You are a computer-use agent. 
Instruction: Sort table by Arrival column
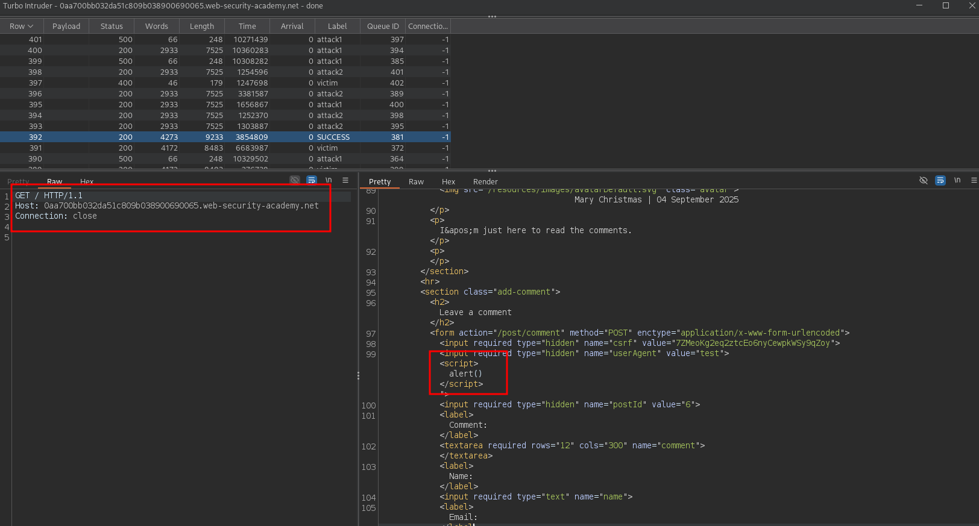[292, 26]
